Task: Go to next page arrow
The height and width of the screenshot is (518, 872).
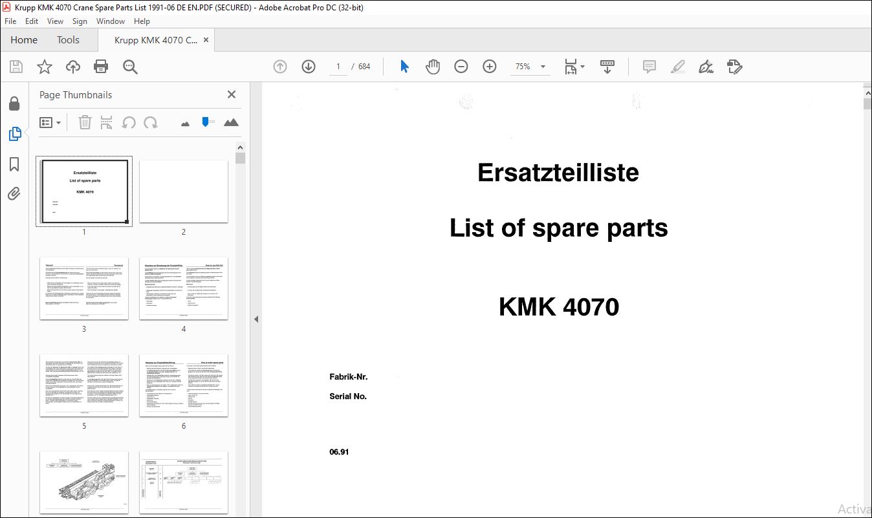Action: 309,67
